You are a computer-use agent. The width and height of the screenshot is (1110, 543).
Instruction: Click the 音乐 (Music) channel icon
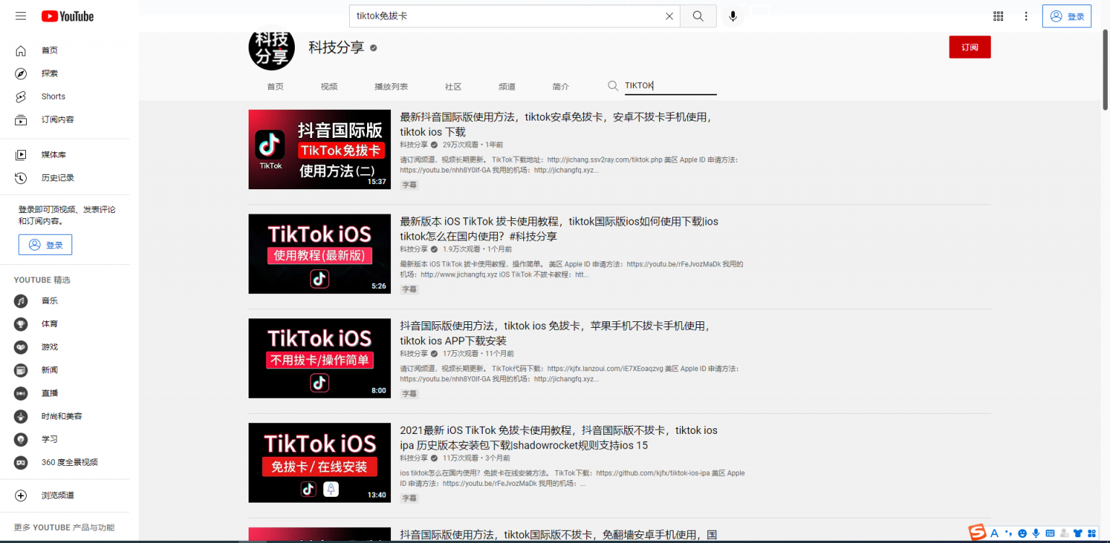[21, 300]
